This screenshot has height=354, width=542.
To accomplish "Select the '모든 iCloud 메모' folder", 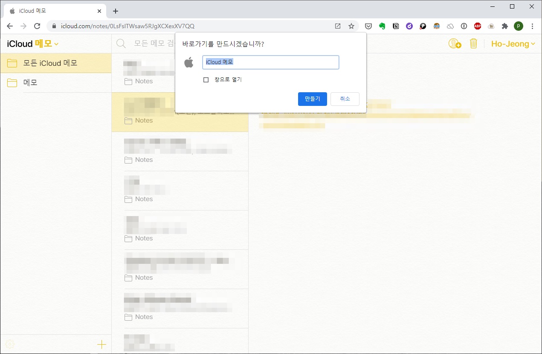I will (x=55, y=63).
